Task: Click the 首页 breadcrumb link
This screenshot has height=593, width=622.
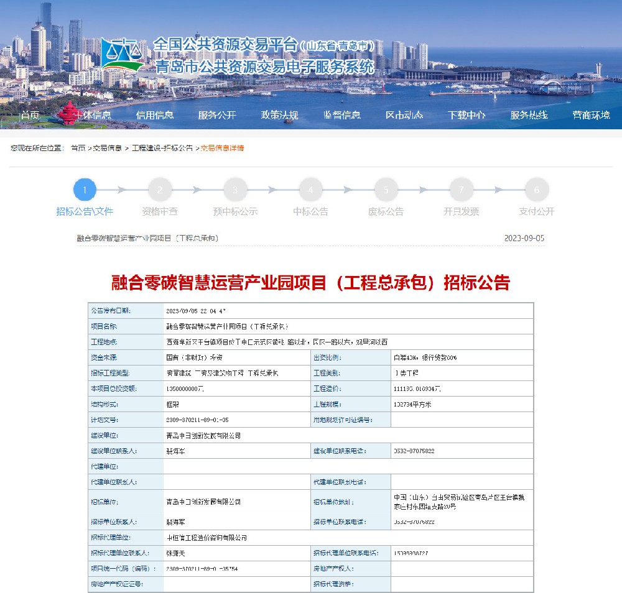Action: tap(78, 148)
